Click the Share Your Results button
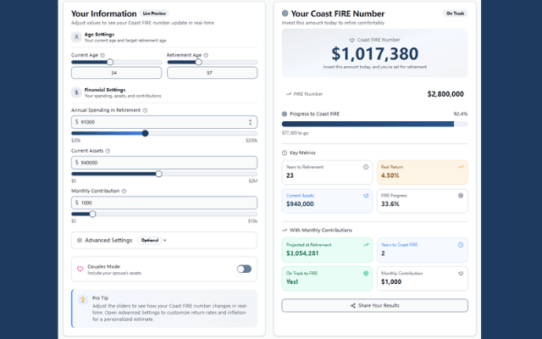 [x=374, y=306]
